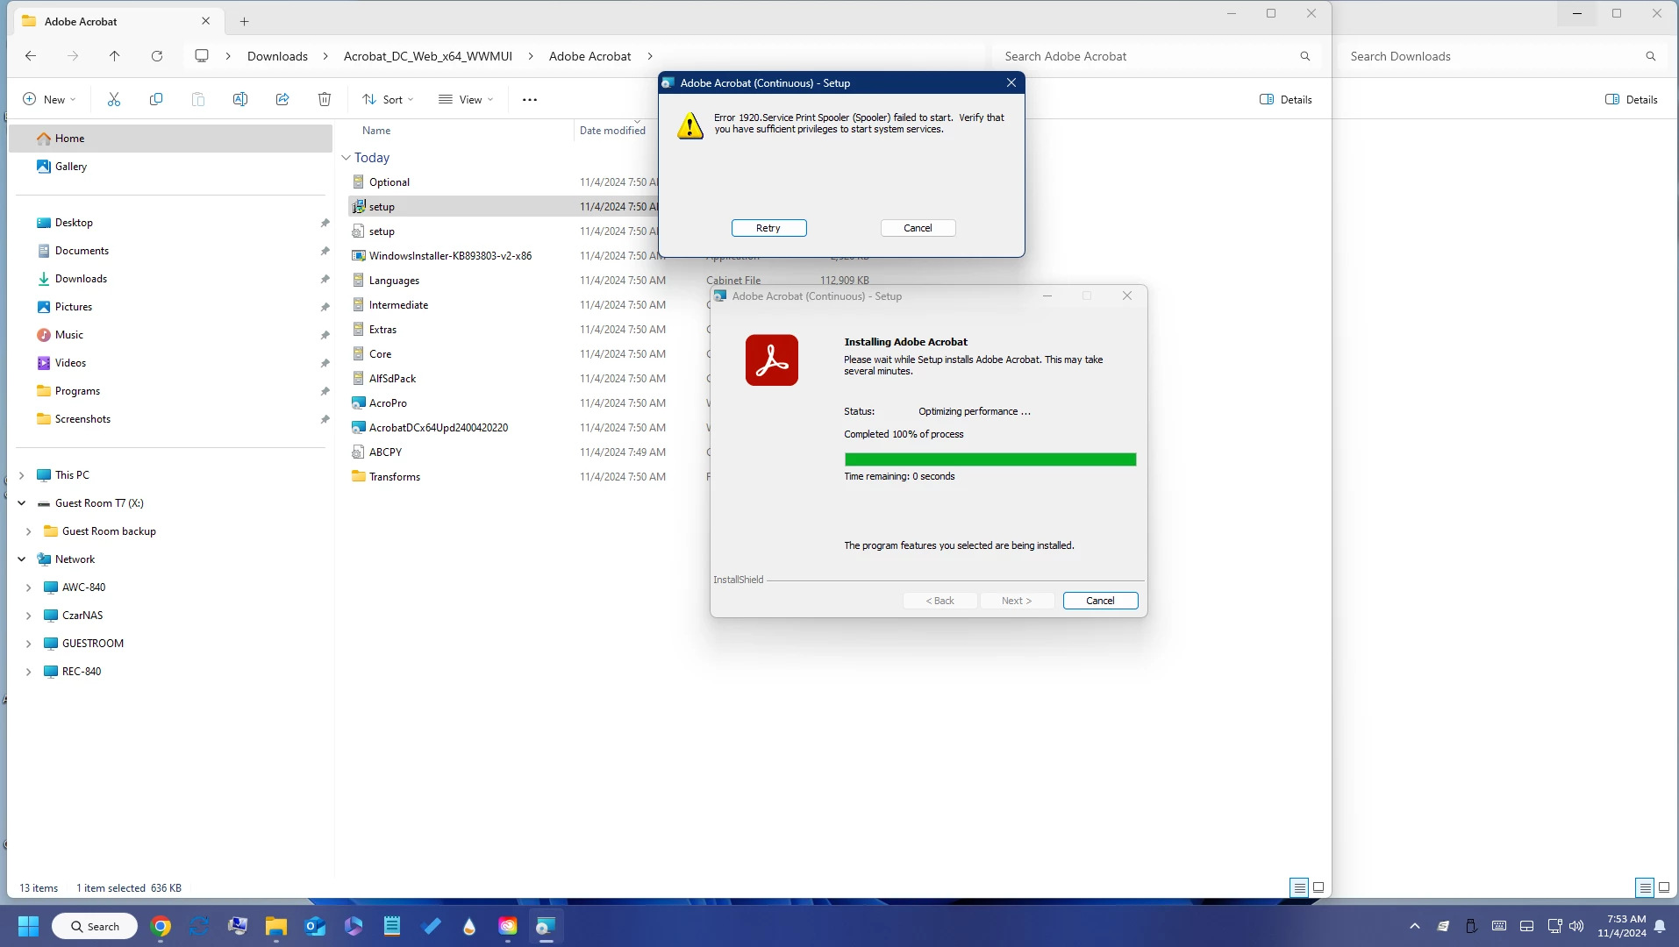Open the Windows Start menu

[x=28, y=926]
